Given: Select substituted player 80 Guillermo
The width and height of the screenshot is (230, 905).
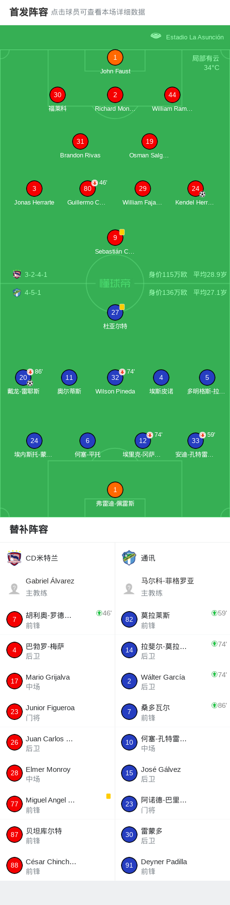Looking at the screenshot, I should pyautogui.click(x=87, y=188).
